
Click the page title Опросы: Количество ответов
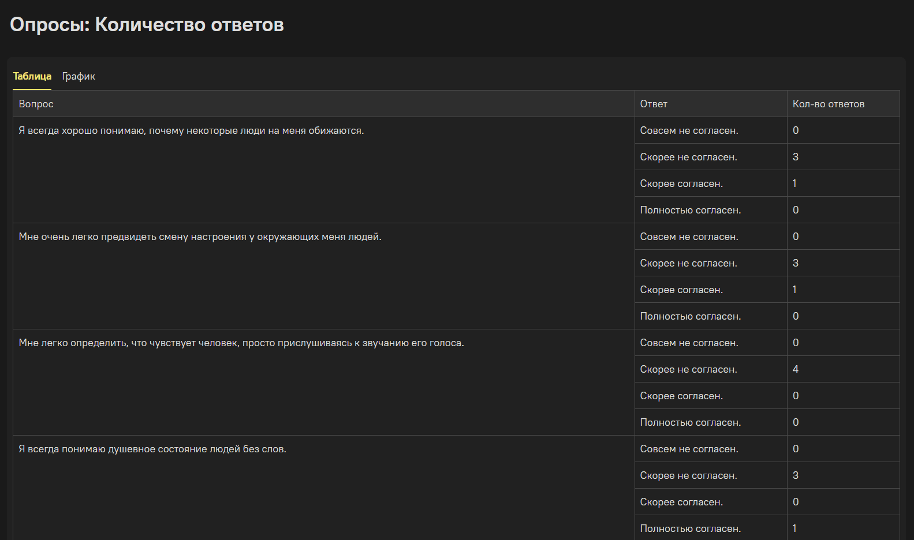147,25
